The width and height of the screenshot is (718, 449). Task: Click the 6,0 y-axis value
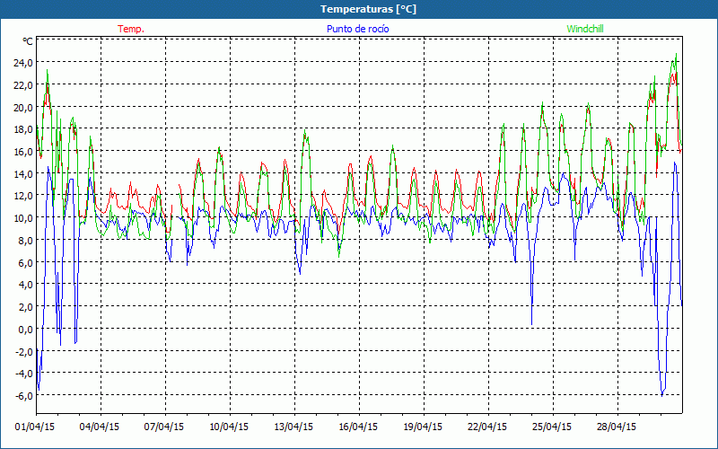tap(25, 263)
